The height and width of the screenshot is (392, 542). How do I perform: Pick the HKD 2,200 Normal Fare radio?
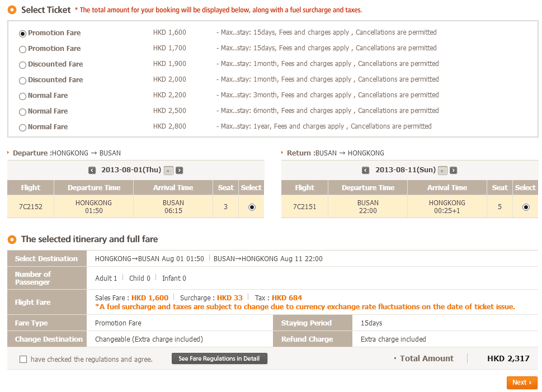[x=23, y=96]
